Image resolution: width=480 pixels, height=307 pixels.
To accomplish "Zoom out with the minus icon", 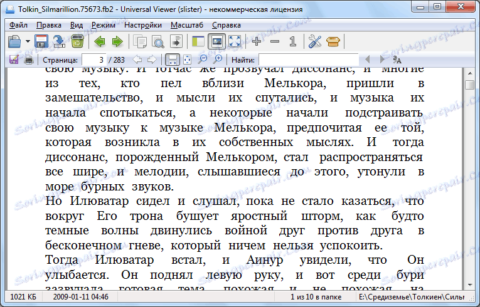I will click(x=275, y=41).
